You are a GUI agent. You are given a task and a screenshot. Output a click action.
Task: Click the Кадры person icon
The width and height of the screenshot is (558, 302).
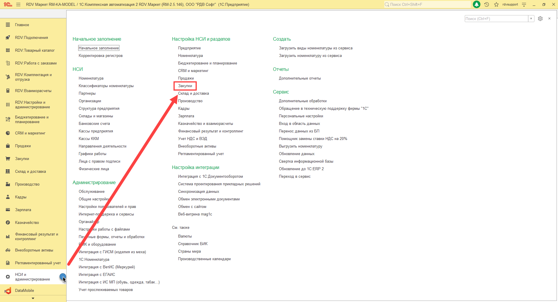point(8,197)
